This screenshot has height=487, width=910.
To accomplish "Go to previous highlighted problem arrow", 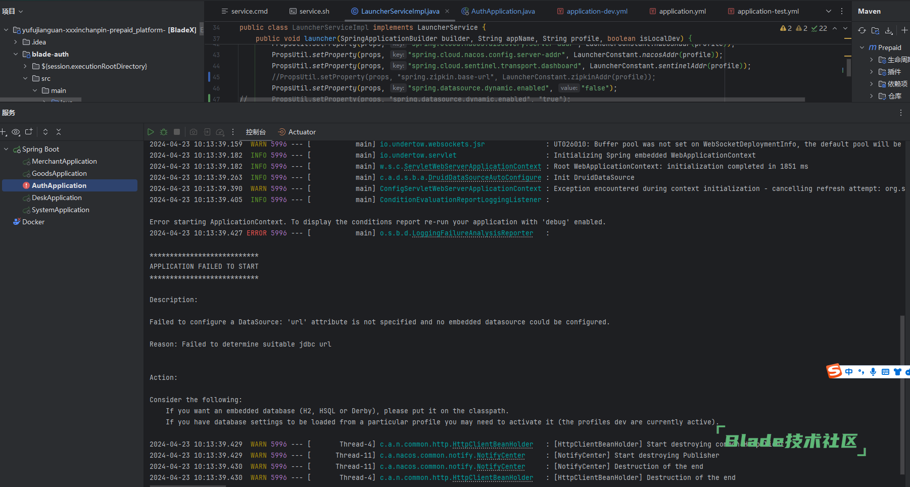I will pyautogui.click(x=835, y=28).
